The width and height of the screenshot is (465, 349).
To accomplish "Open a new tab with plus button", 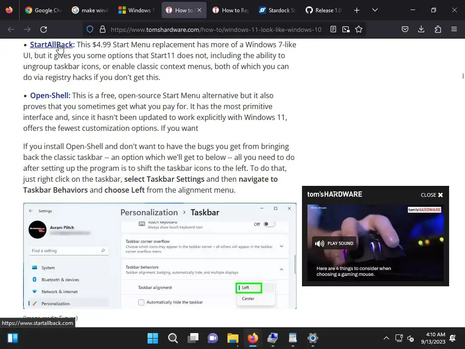I will click(x=357, y=10).
